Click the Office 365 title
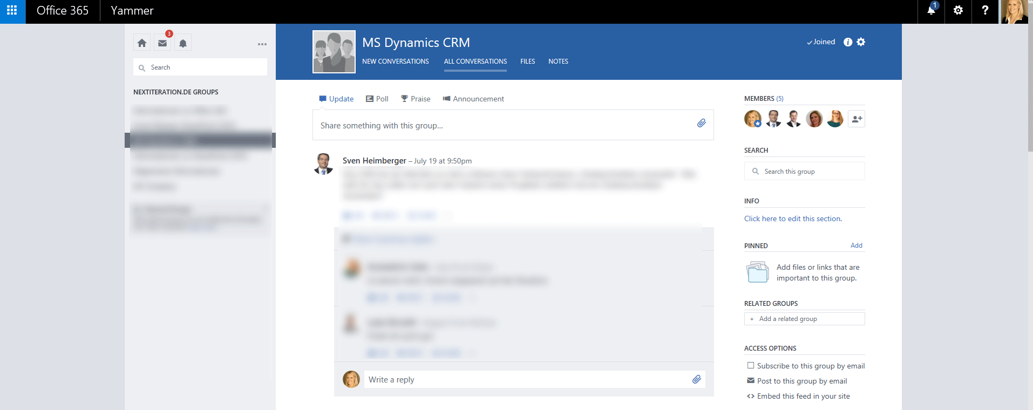Screen dimensions: 1033x410 [63, 11]
